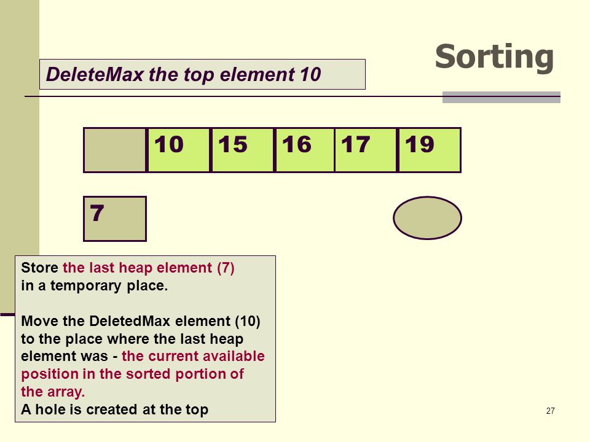Click red text 'the current available'

[x=194, y=356]
